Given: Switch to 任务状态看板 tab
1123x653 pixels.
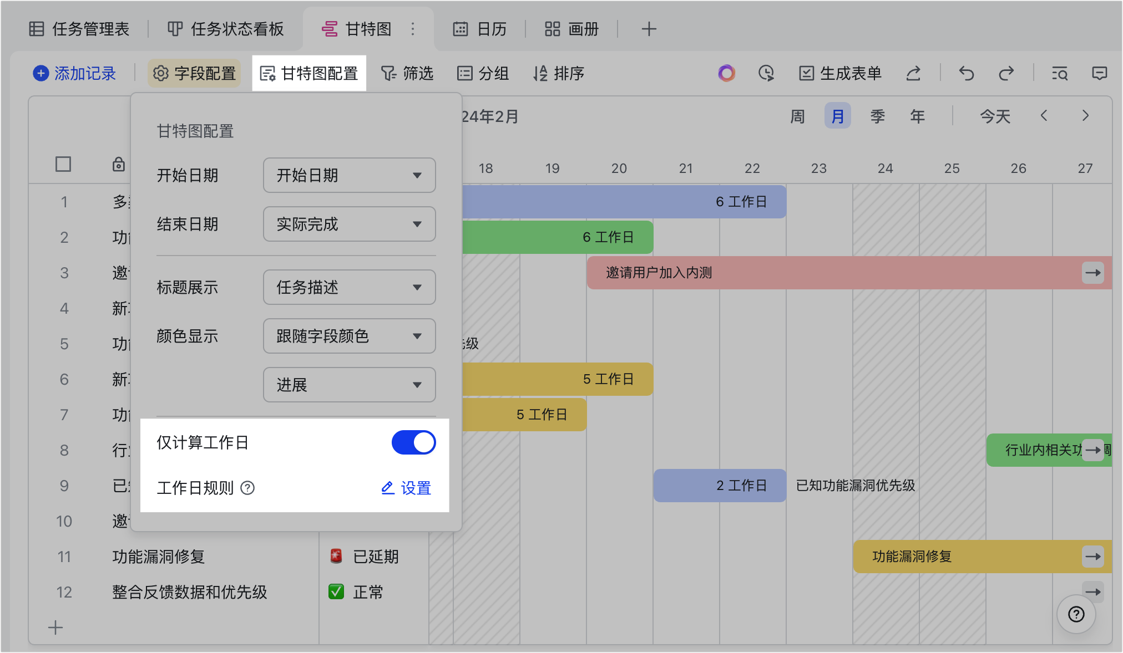Looking at the screenshot, I should click(225, 29).
